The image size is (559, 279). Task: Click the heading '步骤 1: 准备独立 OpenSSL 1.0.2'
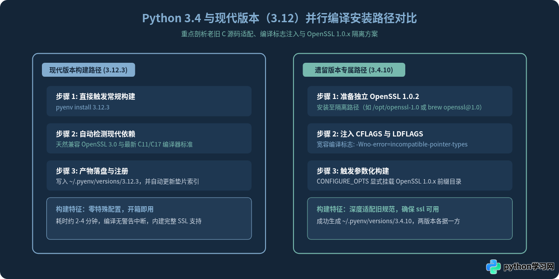click(368, 97)
